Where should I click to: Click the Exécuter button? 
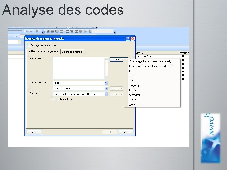tap(34, 132)
